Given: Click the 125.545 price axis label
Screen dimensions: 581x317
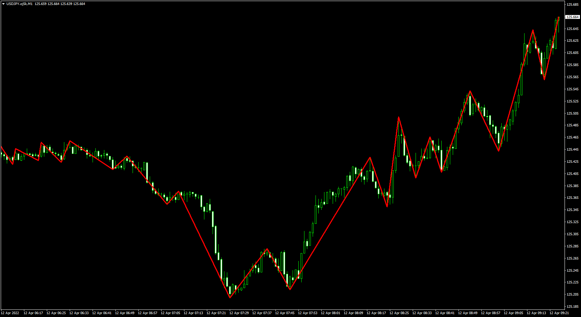Looking at the screenshot, I should click(573, 89).
